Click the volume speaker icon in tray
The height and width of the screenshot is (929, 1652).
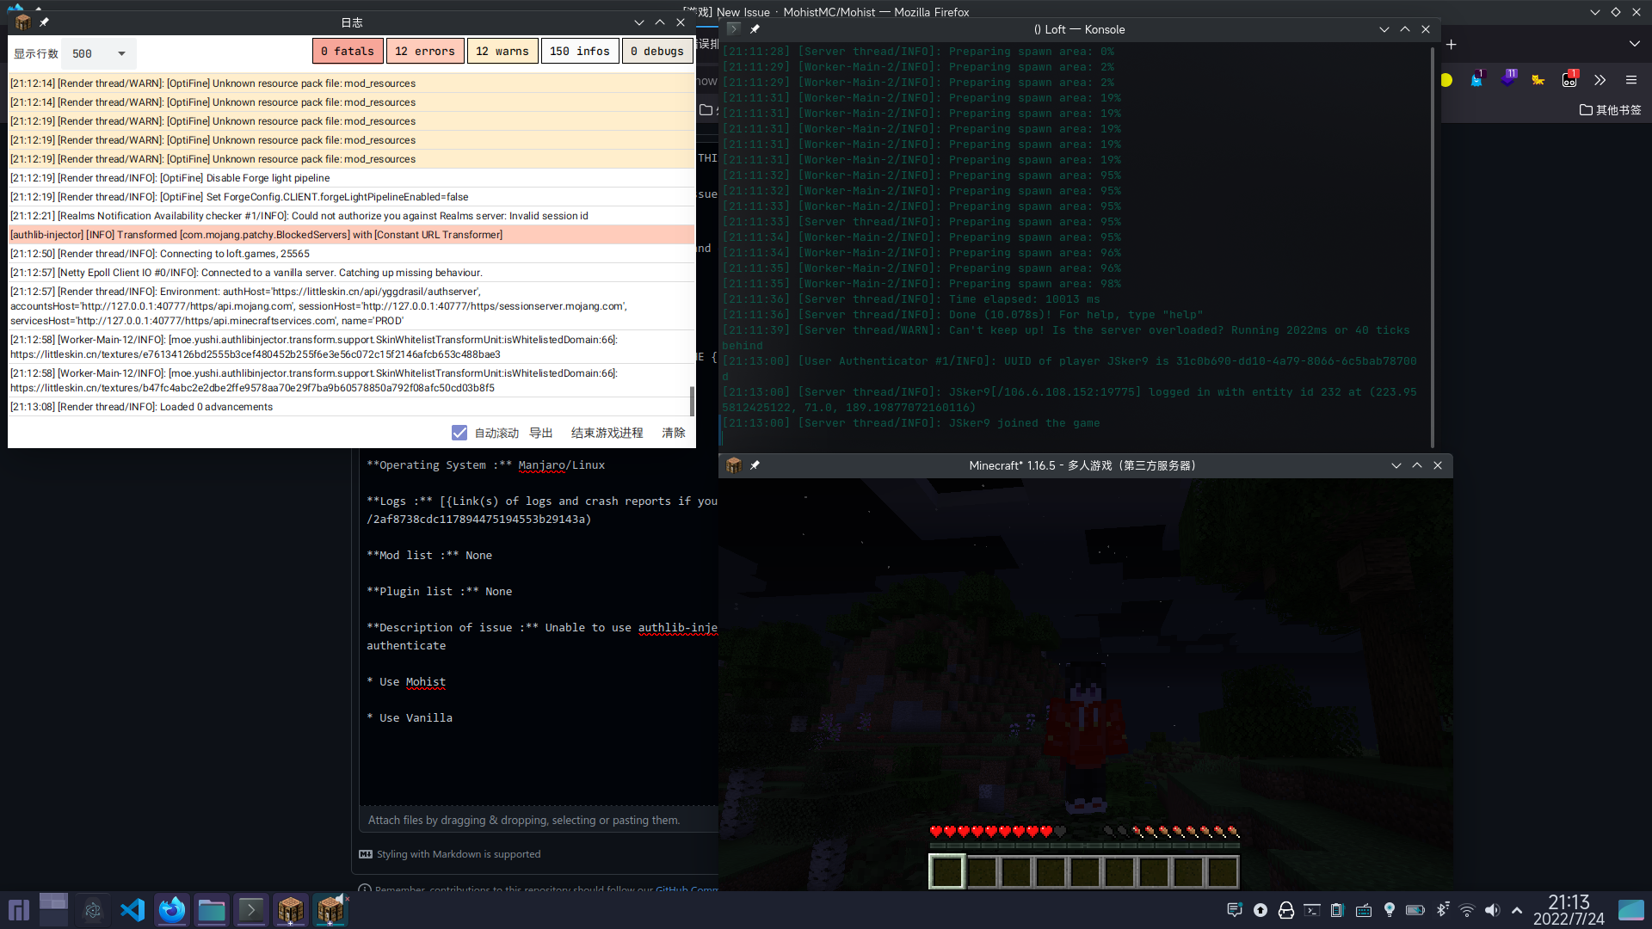coord(1492,909)
